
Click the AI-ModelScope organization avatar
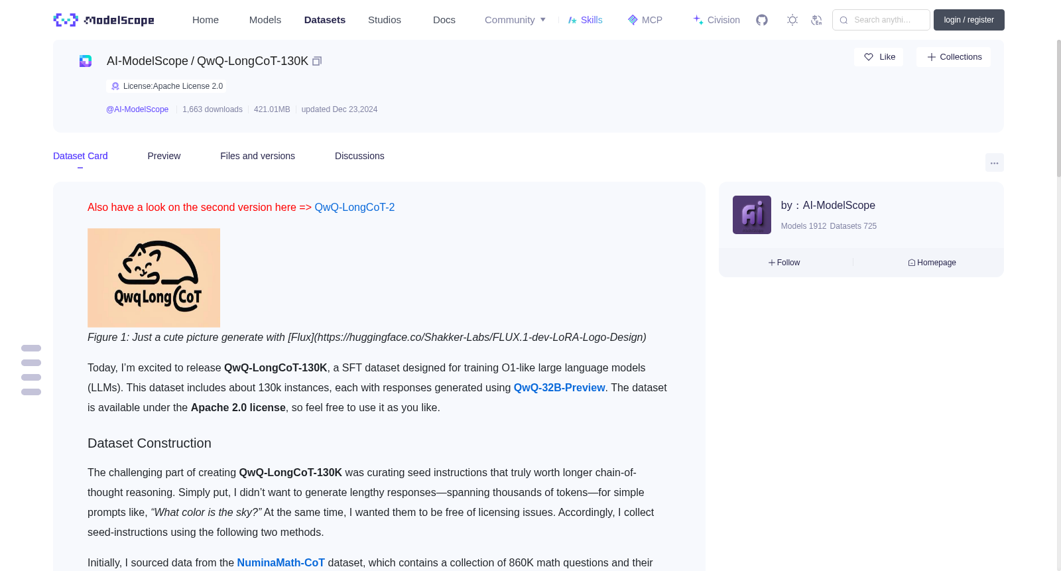[x=752, y=215]
